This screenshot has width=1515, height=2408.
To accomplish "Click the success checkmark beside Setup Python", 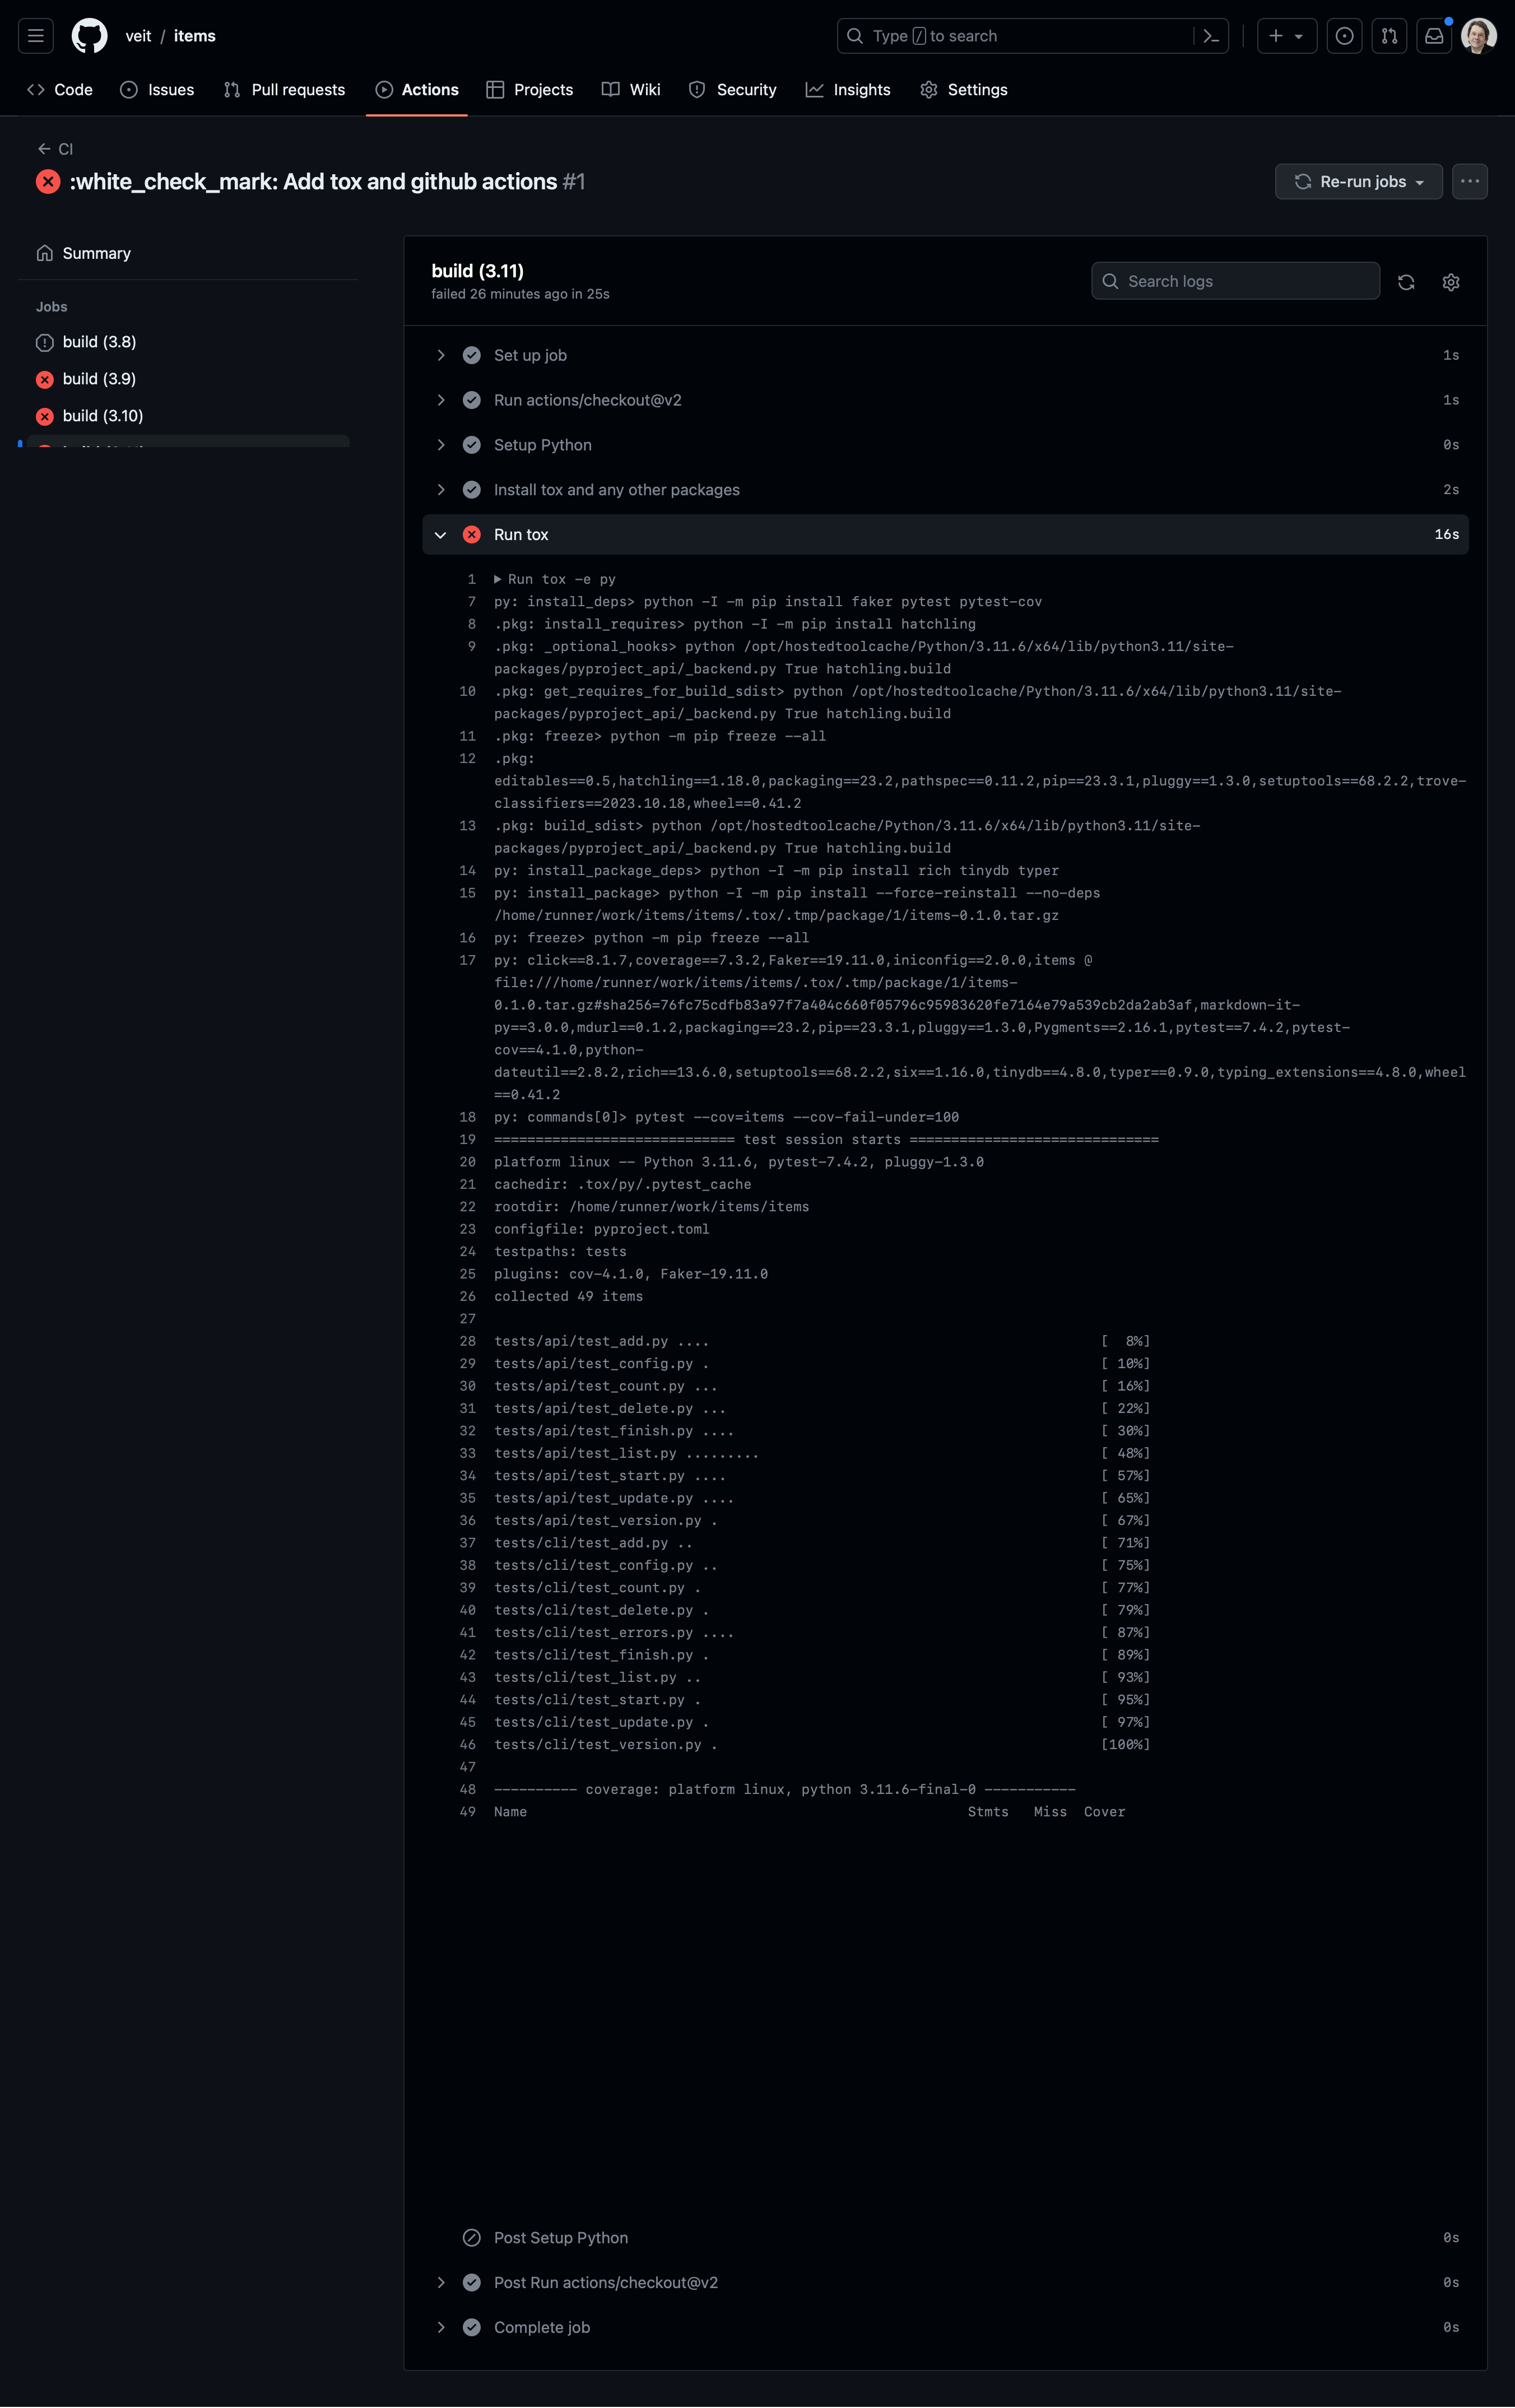I will [x=472, y=445].
